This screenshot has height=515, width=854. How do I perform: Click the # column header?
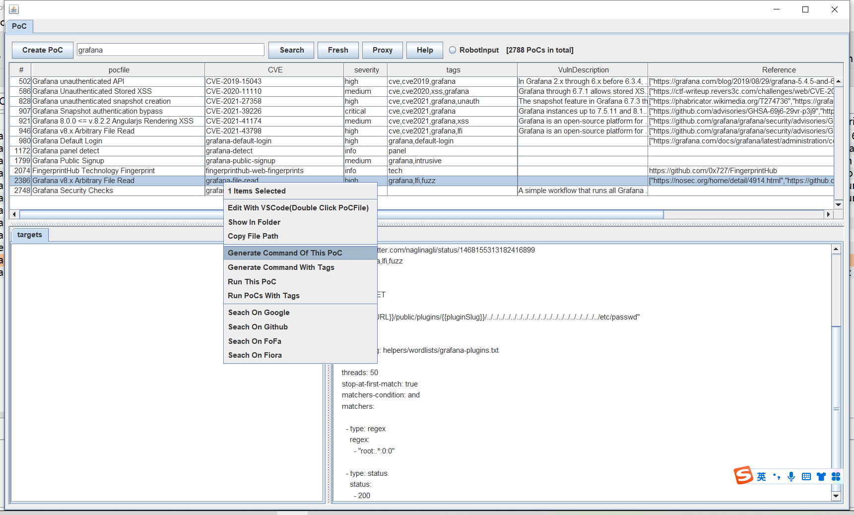pyautogui.click(x=21, y=70)
